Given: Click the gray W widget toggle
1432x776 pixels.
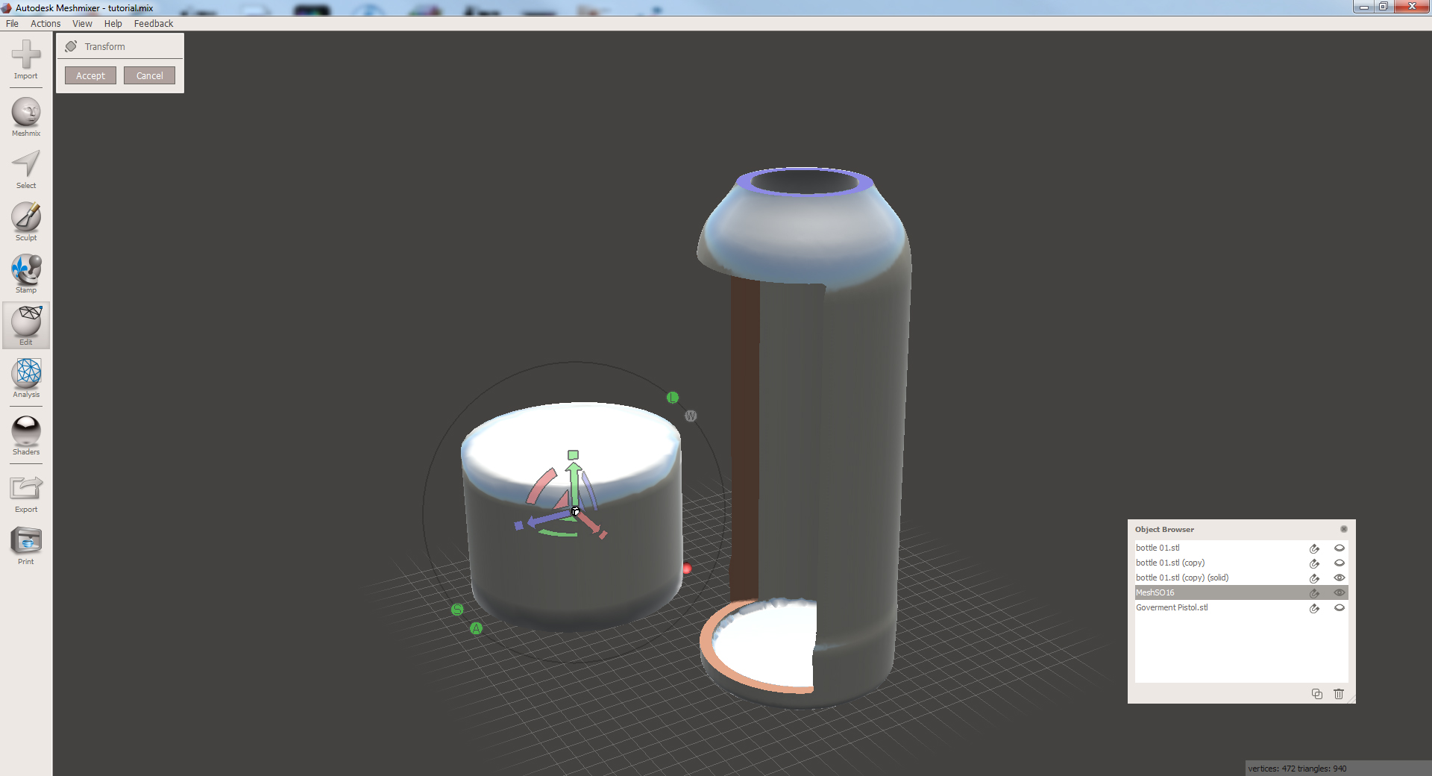Looking at the screenshot, I should pyautogui.click(x=691, y=416).
